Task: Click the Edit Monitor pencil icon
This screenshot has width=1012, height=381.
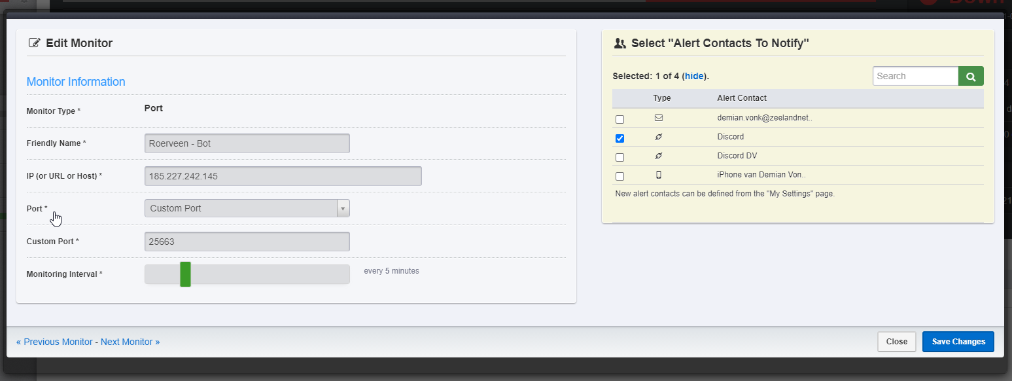Action: pos(35,43)
